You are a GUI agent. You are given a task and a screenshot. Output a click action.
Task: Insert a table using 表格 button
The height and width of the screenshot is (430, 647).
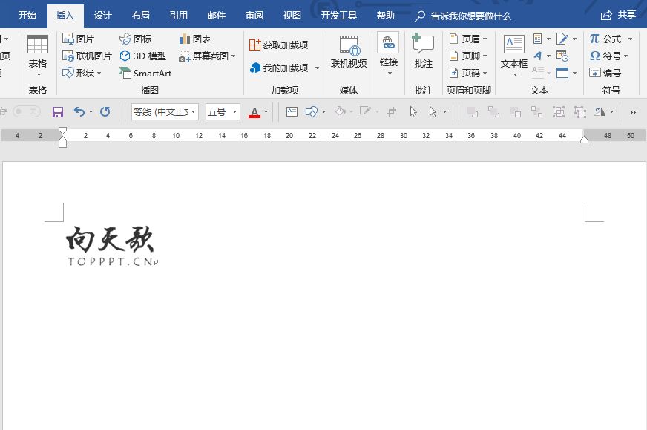(x=38, y=56)
